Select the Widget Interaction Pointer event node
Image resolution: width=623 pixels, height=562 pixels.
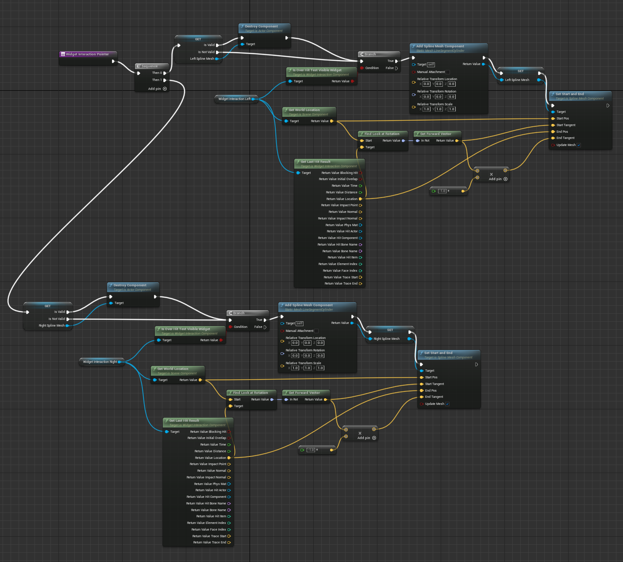pyautogui.click(x=88, y=54)
